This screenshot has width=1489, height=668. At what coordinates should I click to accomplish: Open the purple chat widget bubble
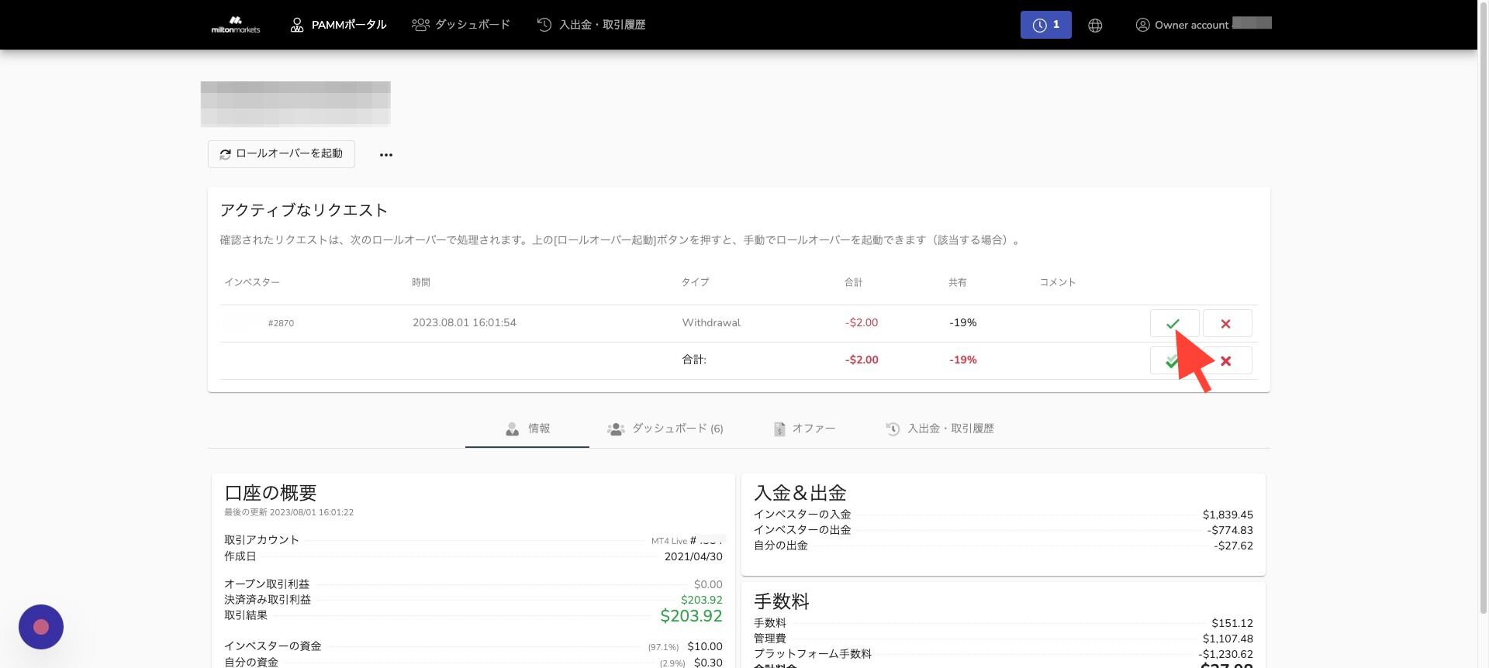point(41,627)
